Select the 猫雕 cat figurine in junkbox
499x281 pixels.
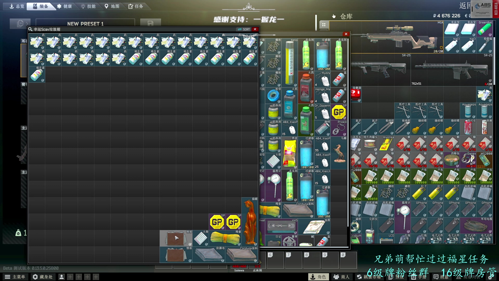tap(250, 222)
